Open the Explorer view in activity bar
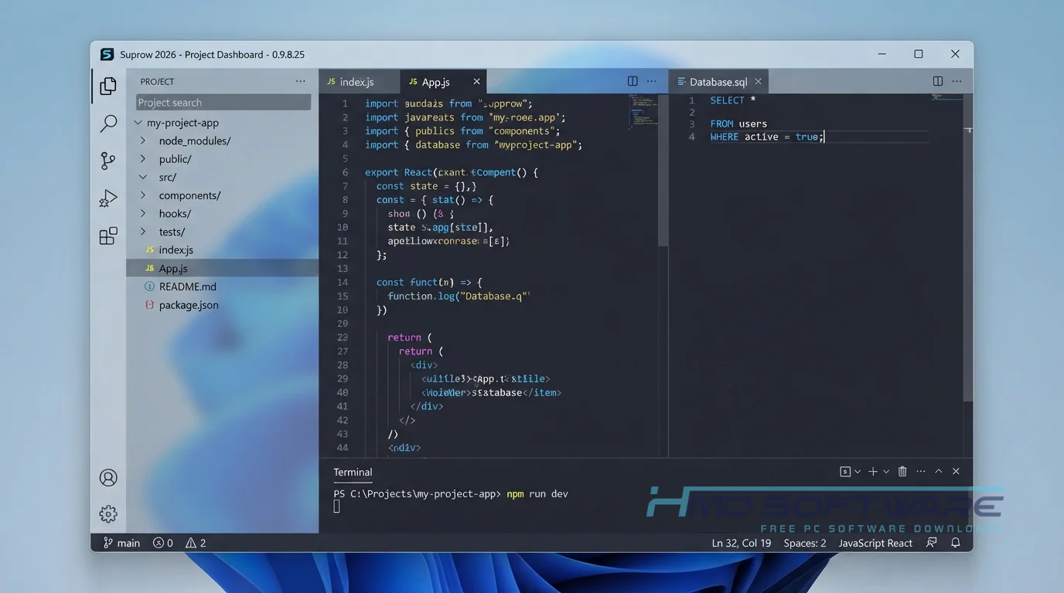This screenshot has width=1064, height=593. click(108, 86)
